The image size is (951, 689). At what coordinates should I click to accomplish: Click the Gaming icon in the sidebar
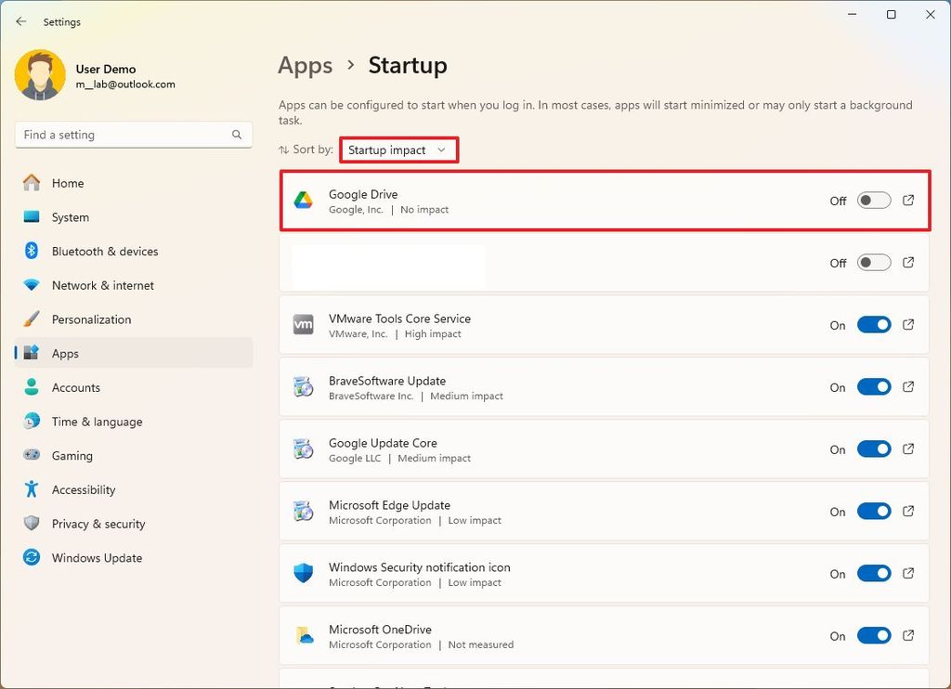(29, 455)
